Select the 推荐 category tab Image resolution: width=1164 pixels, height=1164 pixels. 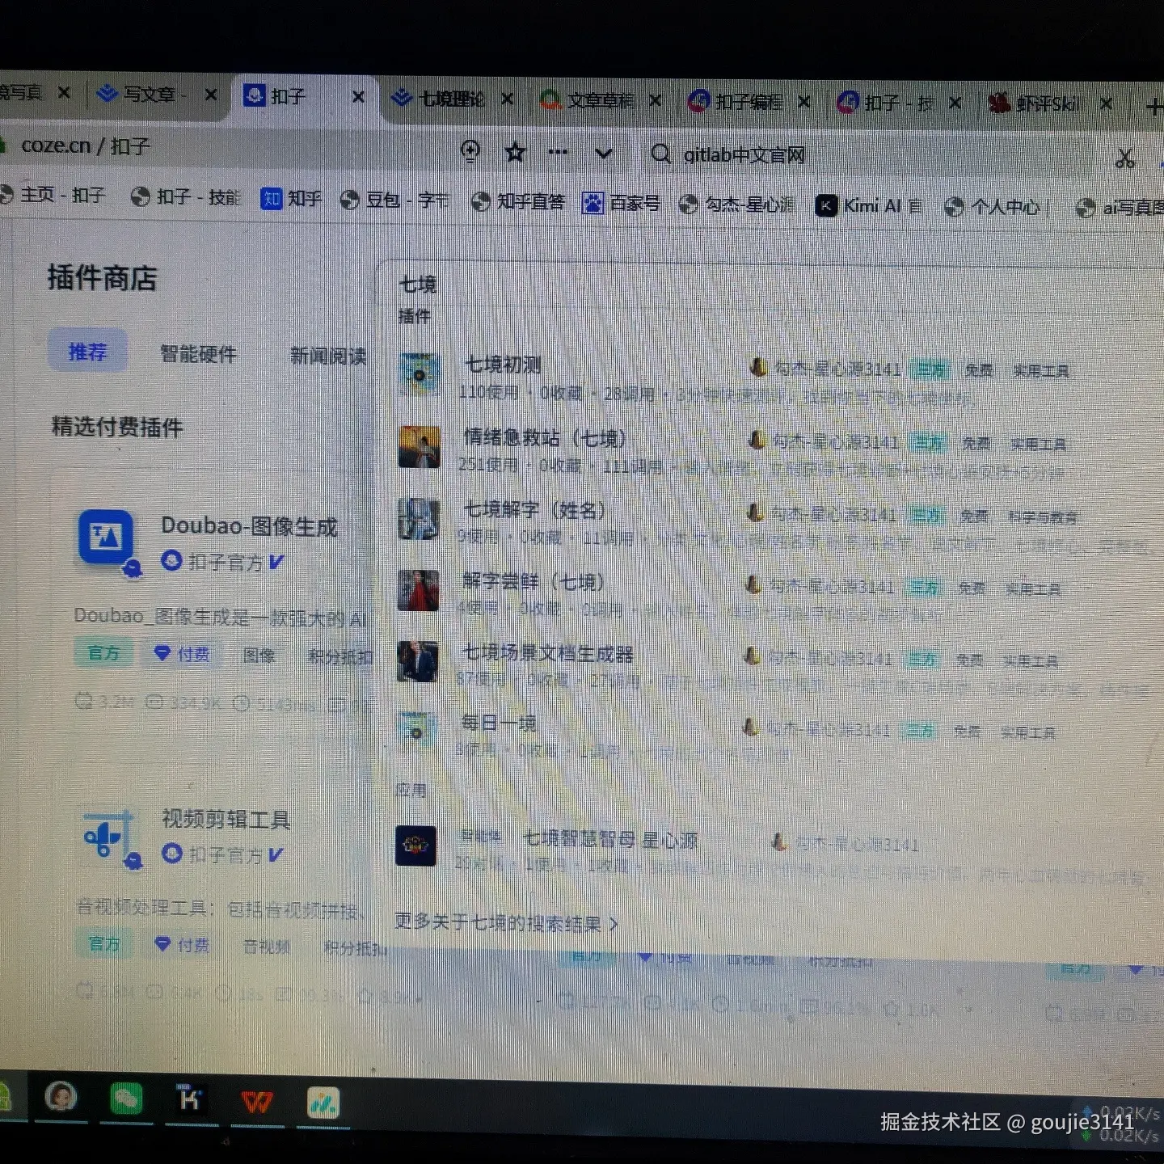click(87, 352)
